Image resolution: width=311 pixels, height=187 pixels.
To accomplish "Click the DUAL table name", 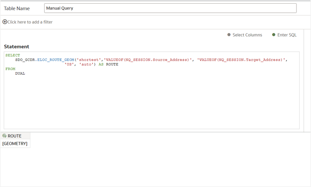I will tap(20, 73).
